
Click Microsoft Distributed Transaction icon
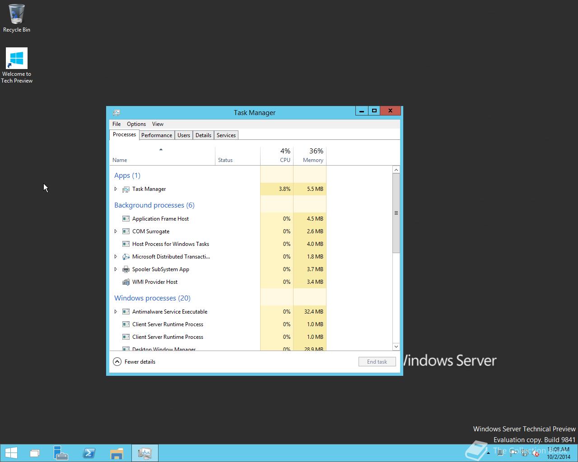(126, 257)
